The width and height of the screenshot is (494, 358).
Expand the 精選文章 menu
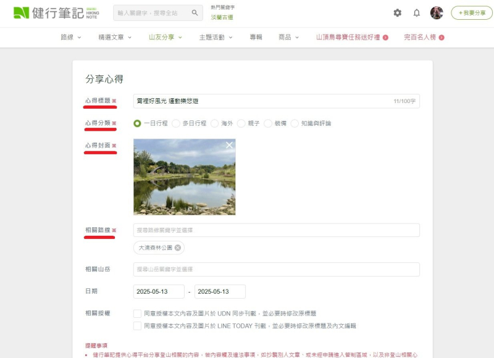click(115, 38)
